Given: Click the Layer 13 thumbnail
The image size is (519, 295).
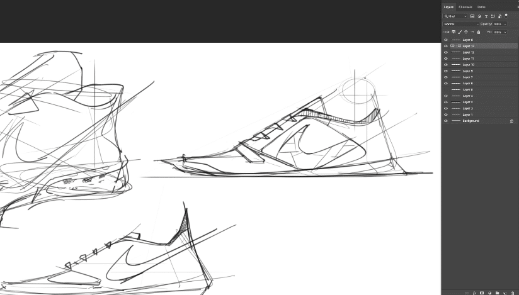Looking at the screenshot, I should click(x=456, y=47).
